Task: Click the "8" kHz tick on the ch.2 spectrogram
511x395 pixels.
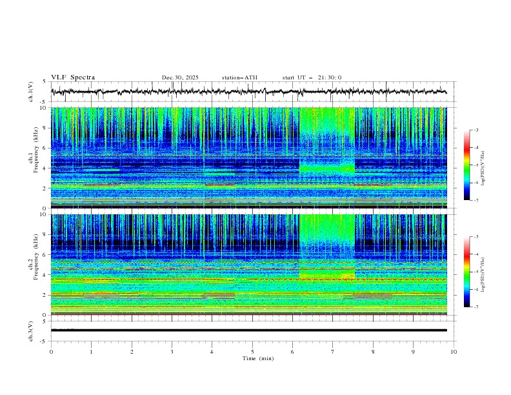Action: tap(46, 235)
